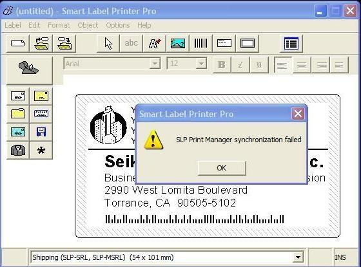Expand the font size 12 dropdown
This screenshot has height=267, width=361.
(x=201, y=64)
